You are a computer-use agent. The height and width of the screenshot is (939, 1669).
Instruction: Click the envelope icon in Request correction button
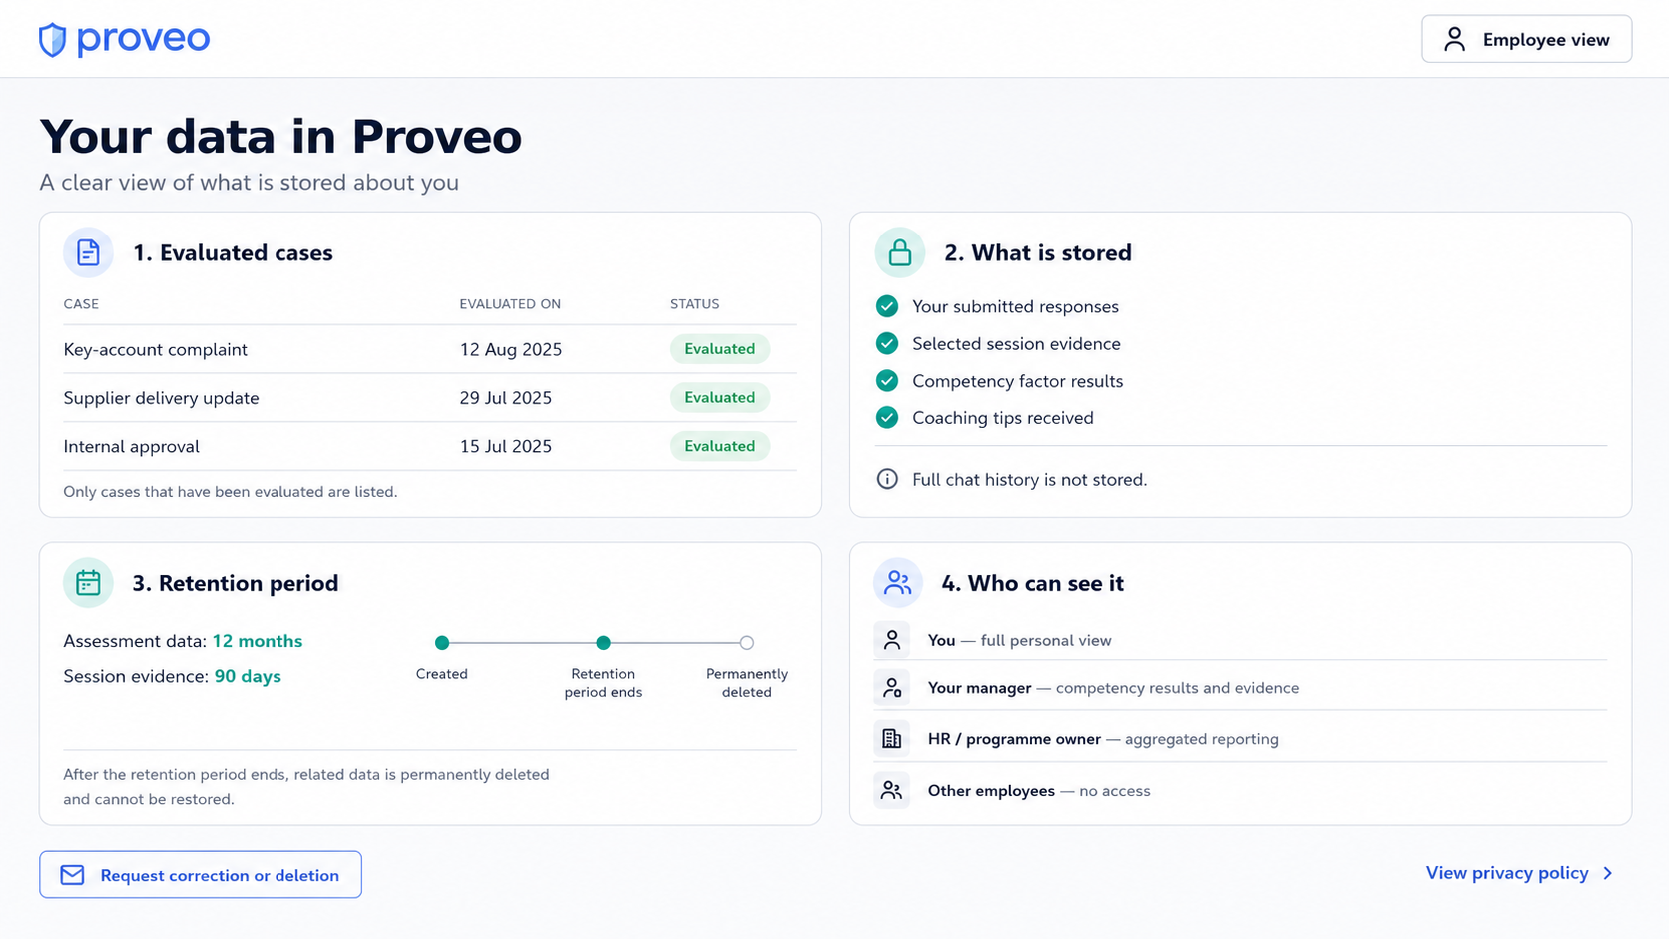click(72, 875)
